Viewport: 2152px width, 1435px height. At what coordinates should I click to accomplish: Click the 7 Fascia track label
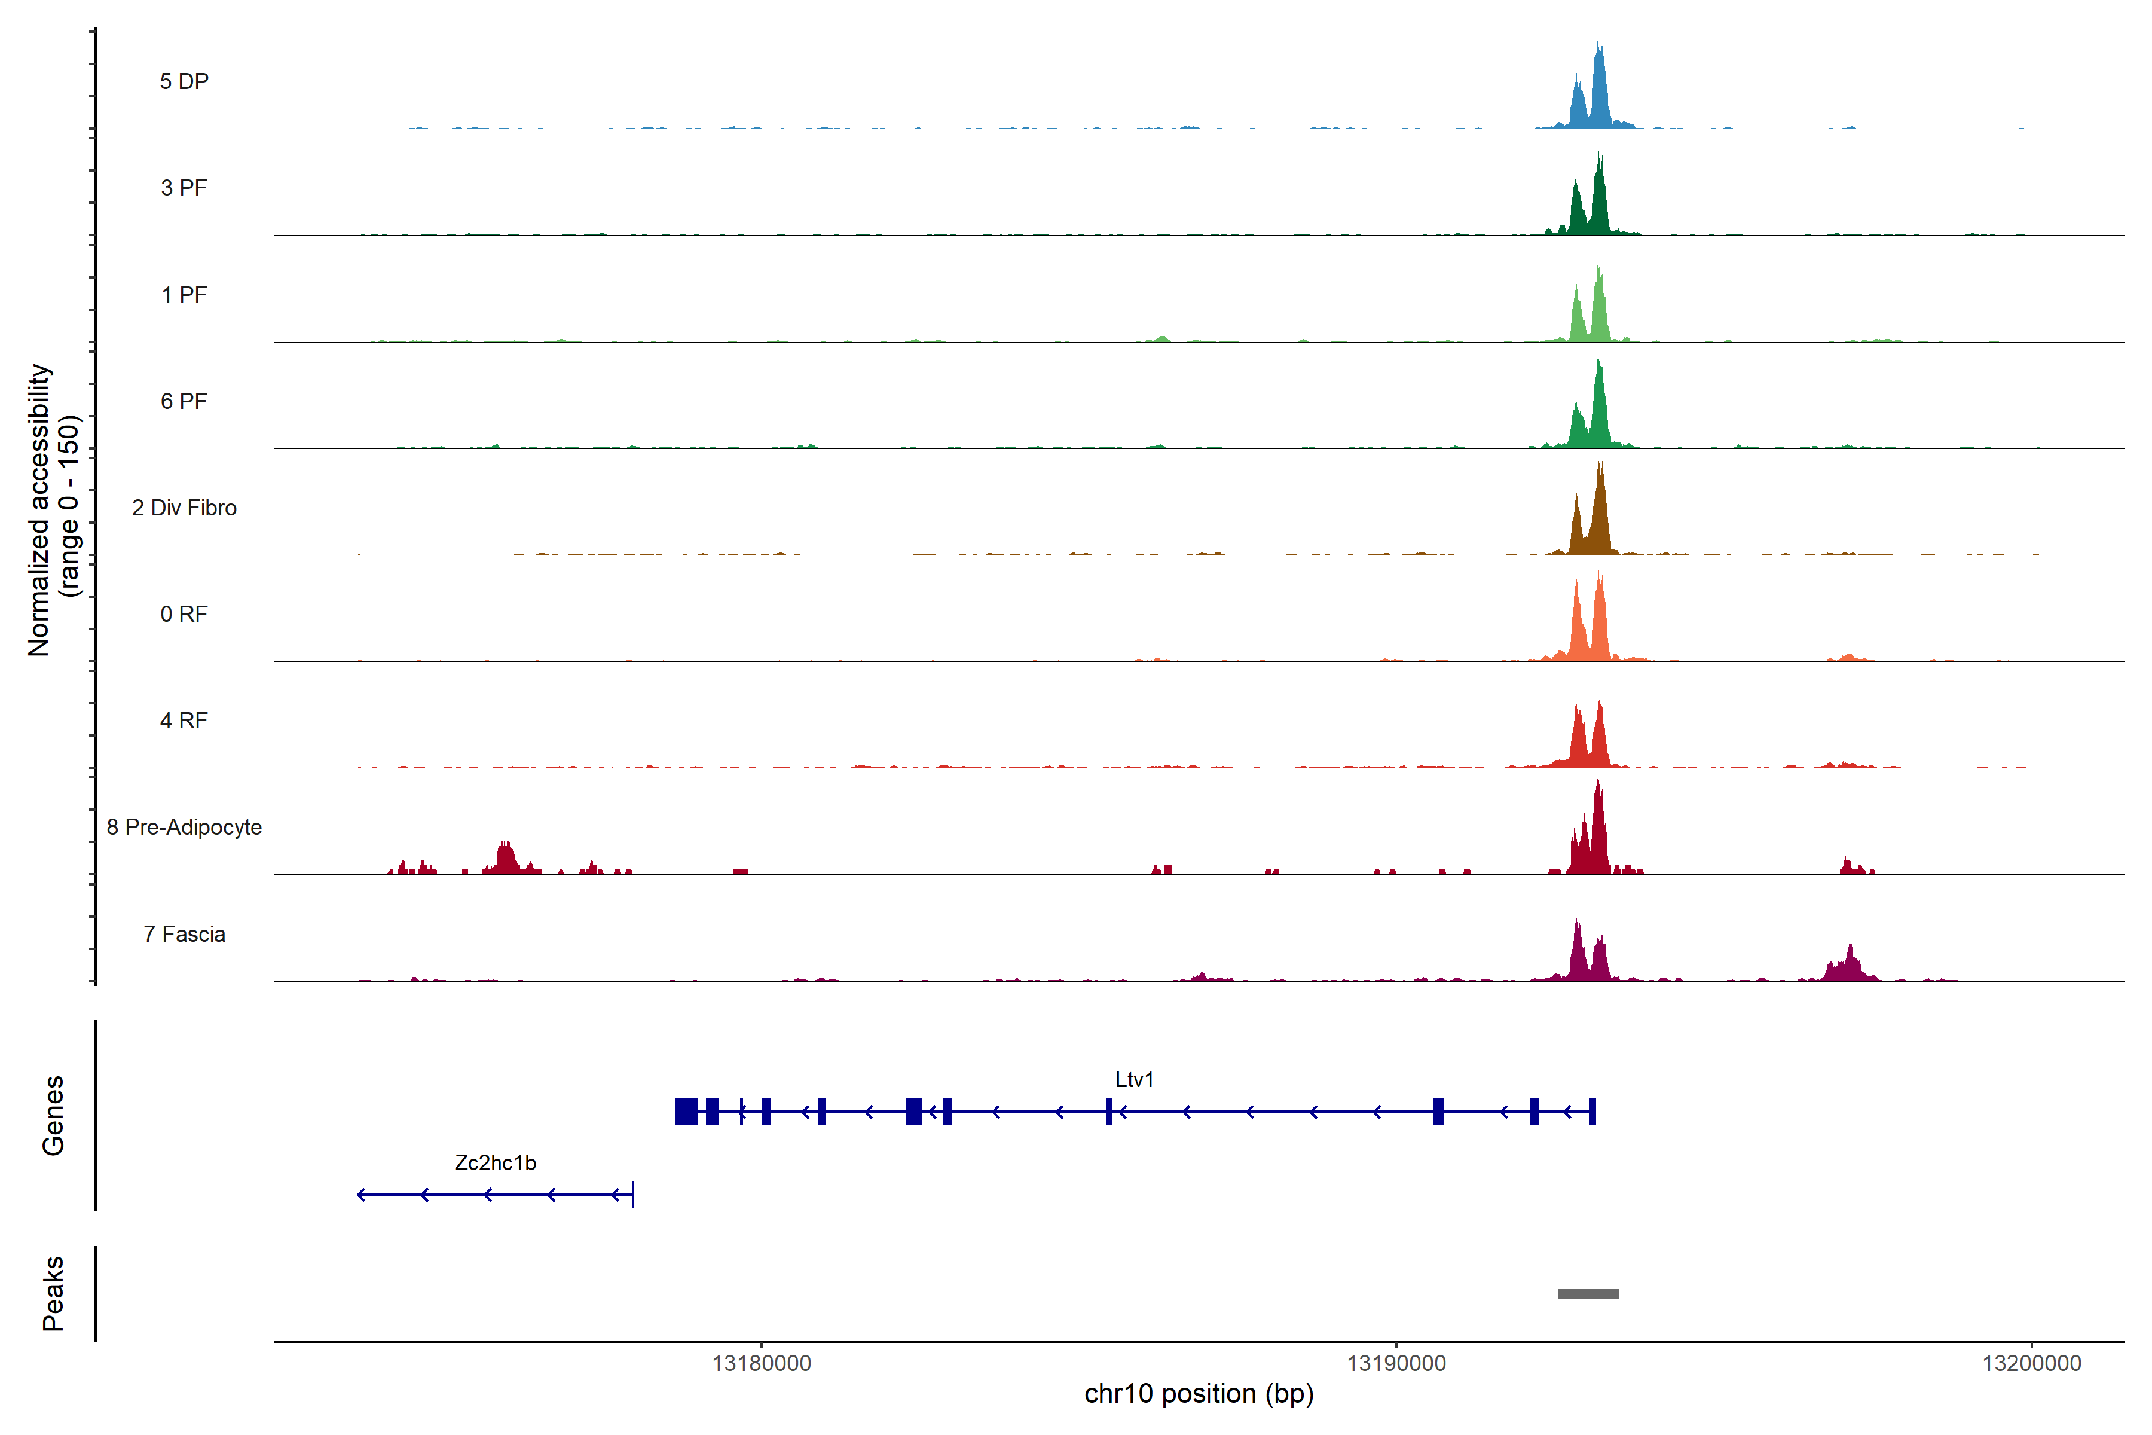(x=184, y=933)
